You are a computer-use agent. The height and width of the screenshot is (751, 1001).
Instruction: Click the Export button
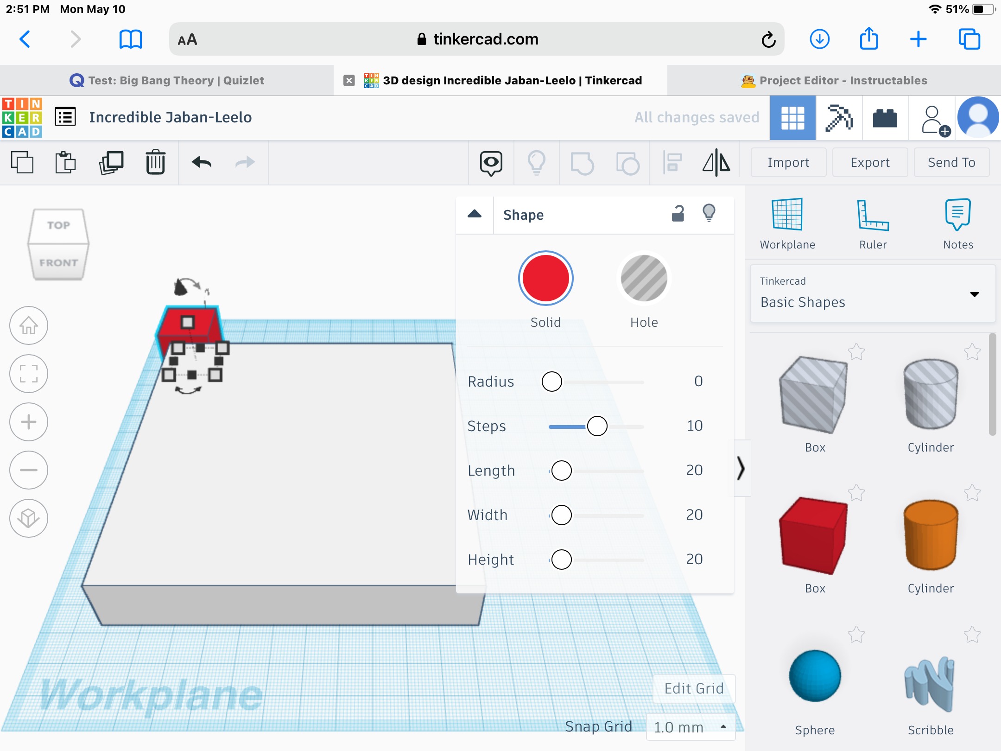[x=870, y=162]
